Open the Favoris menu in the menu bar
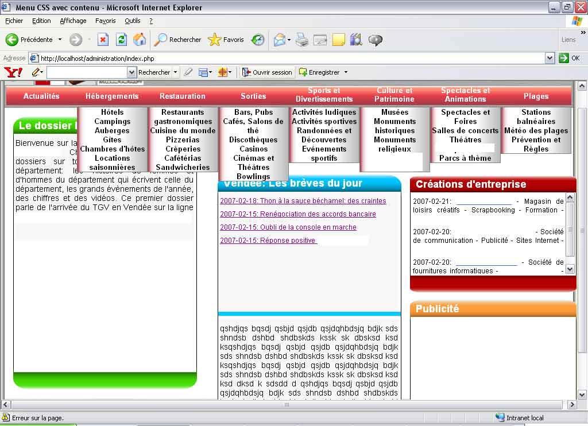 106,21
